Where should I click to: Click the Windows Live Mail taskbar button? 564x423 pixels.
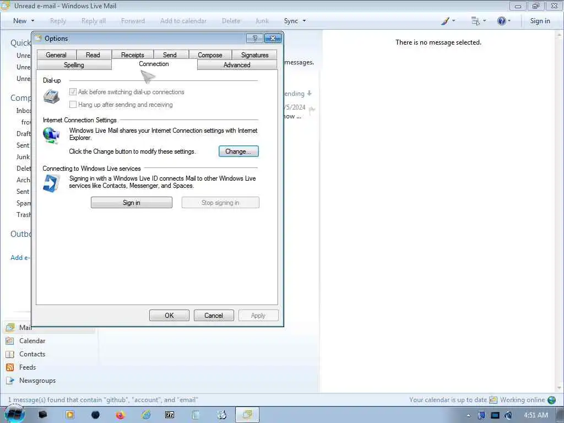pos(247,415)
